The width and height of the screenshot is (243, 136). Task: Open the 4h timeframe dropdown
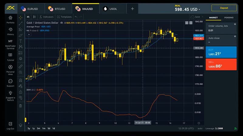tap(28, 17)
